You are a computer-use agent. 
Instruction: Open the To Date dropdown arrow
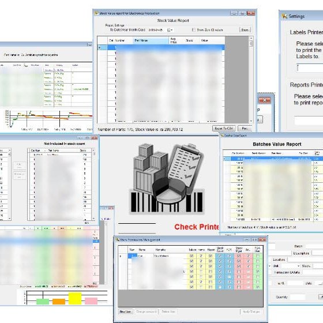click(x=172, y=30)
